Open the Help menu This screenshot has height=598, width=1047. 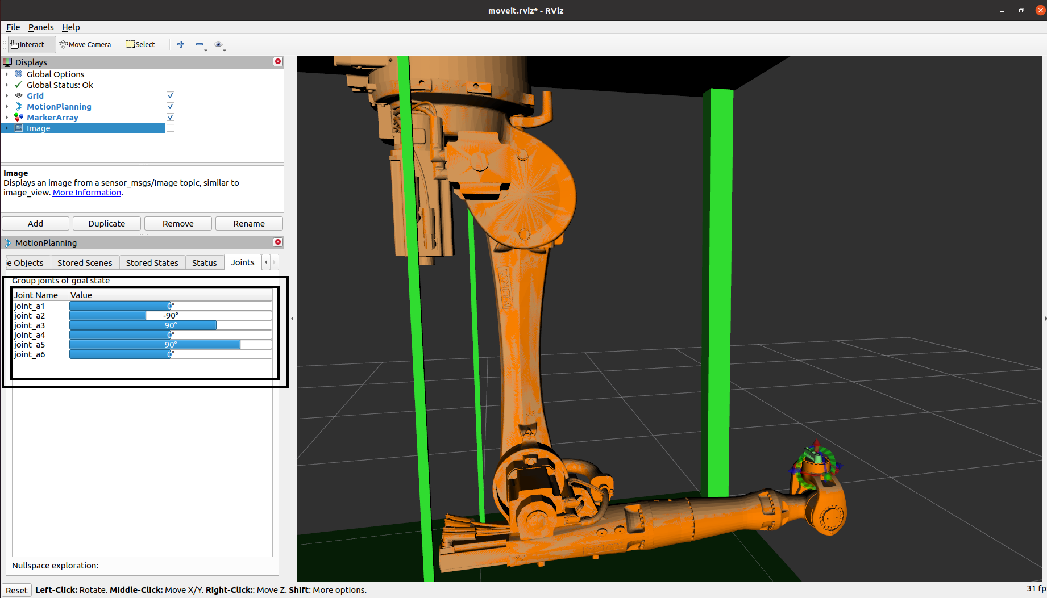click(x=71, y=27)
